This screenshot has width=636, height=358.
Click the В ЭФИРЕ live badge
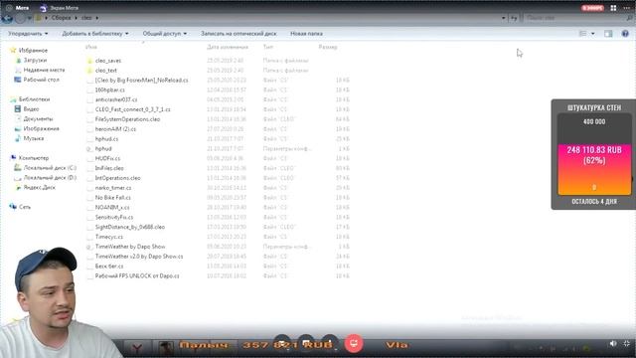coord(592,8)
